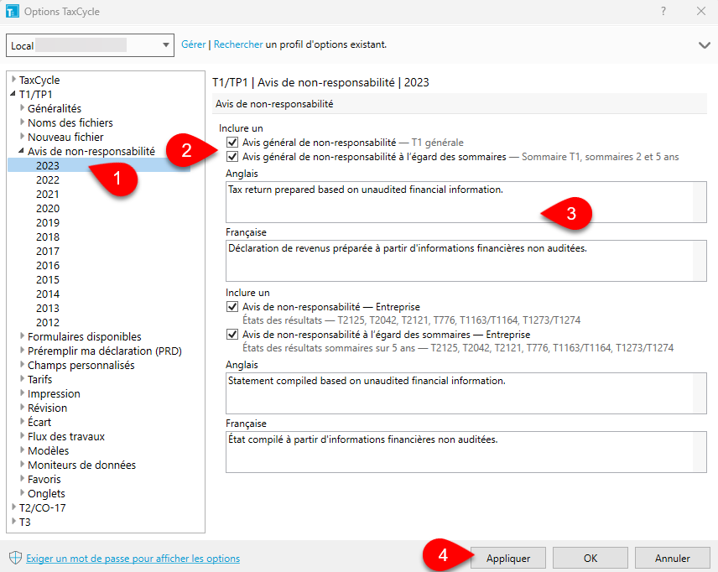Toggle Avis de non-responsabilité — Entreprise checkbox
The width and height of the screenshot is (718, 572).
(232, 306)
